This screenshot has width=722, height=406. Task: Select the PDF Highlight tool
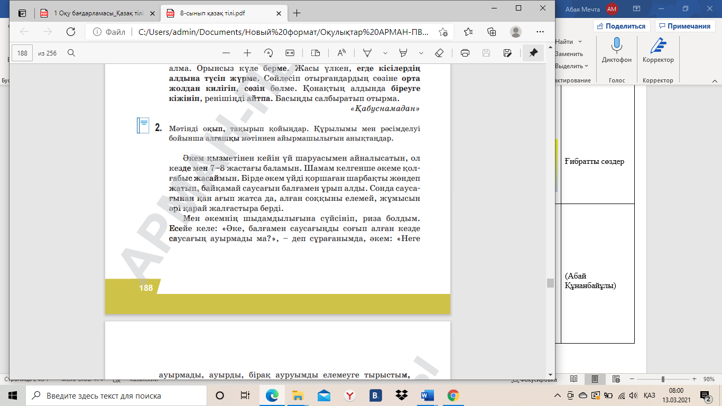coord(403,53)
